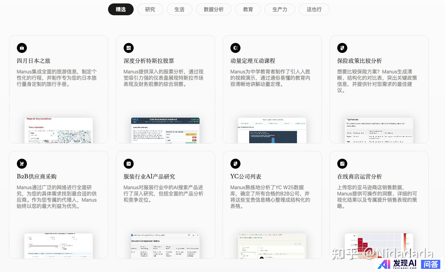Click the 在线商店运营分析 card icon
Image resolution: width=445 pixels, height=272 pixels.
click(342, 164)
